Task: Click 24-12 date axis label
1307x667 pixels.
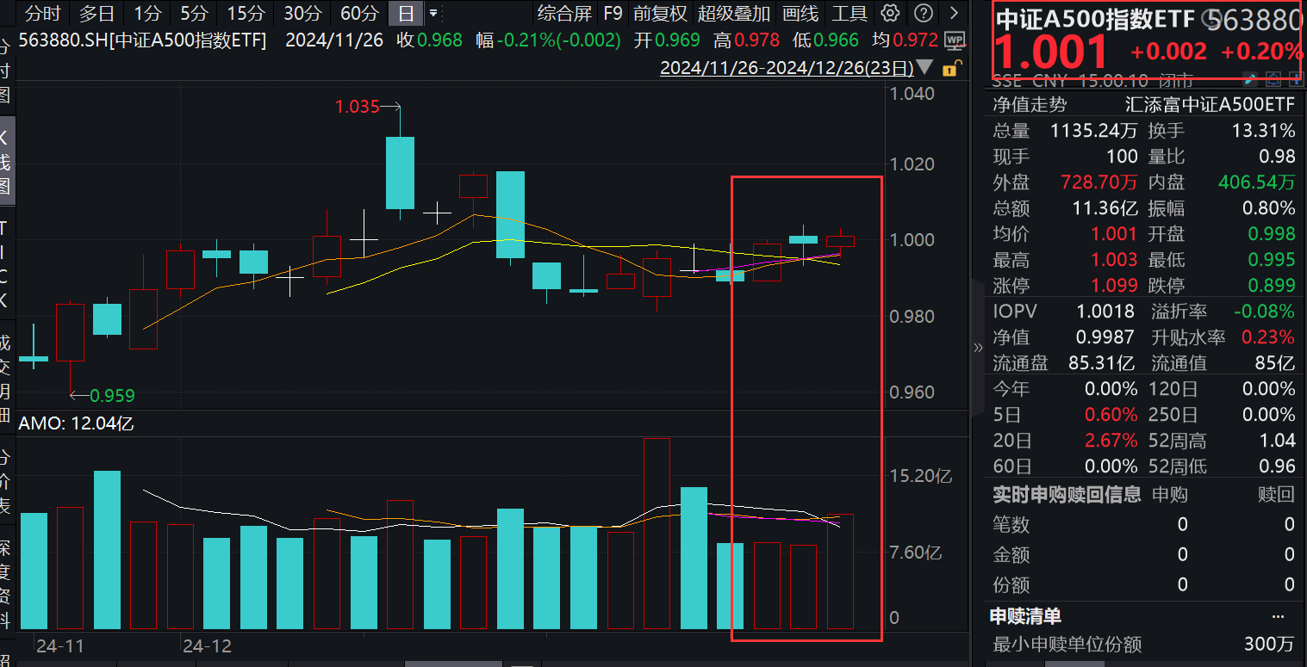Action: point(208,645)
